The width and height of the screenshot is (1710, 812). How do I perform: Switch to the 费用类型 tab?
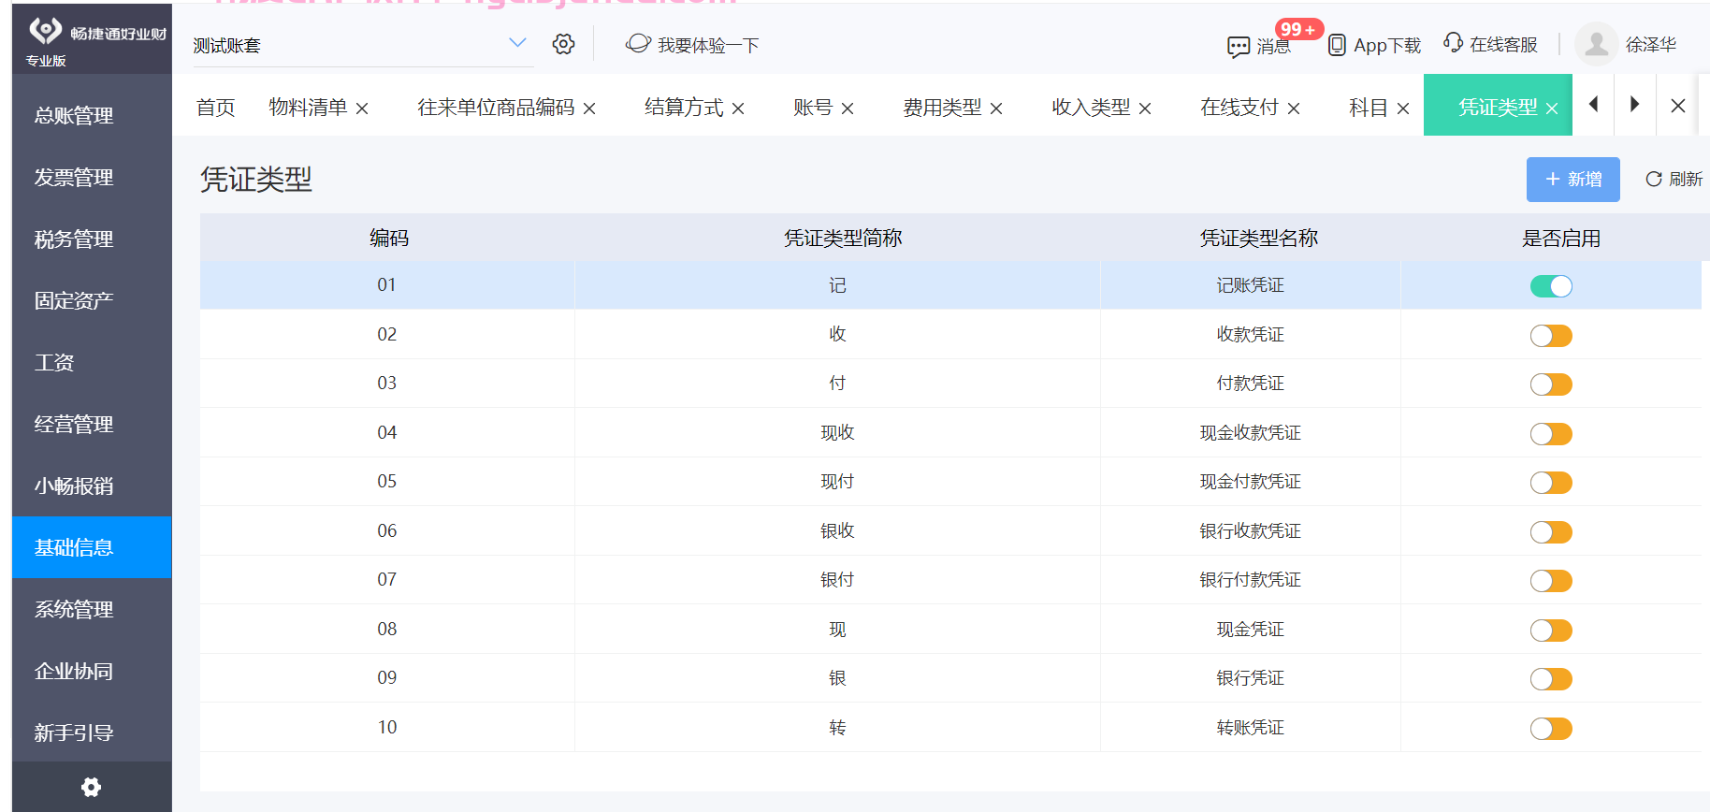[x=942, y=108]
